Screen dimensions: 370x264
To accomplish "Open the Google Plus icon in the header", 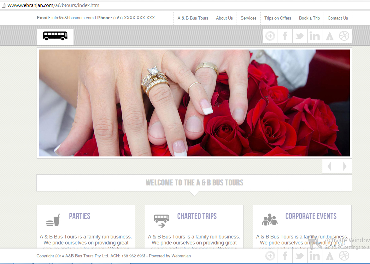I will [x=270, y=36].
